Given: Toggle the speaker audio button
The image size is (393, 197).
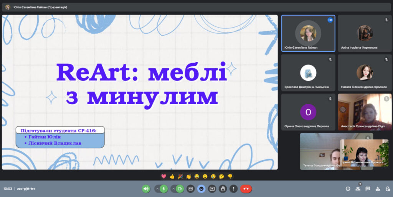Looking at the screenshot, I should tap(146, 189).
